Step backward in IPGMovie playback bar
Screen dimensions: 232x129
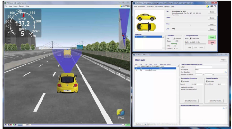click(8, 125)
